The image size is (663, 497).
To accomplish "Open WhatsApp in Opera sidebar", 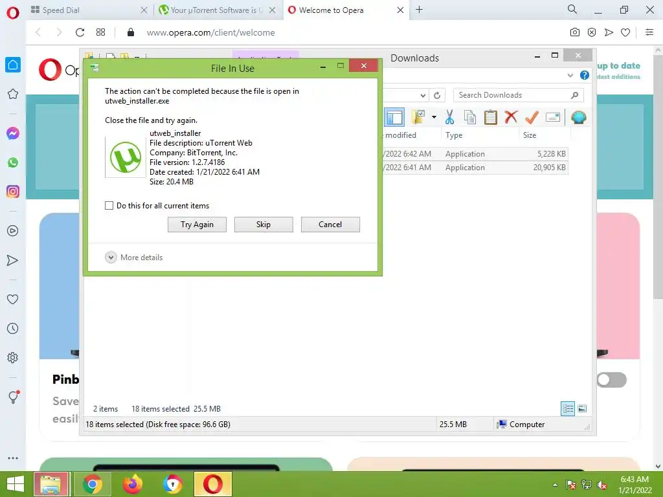I will coord(13,162).
